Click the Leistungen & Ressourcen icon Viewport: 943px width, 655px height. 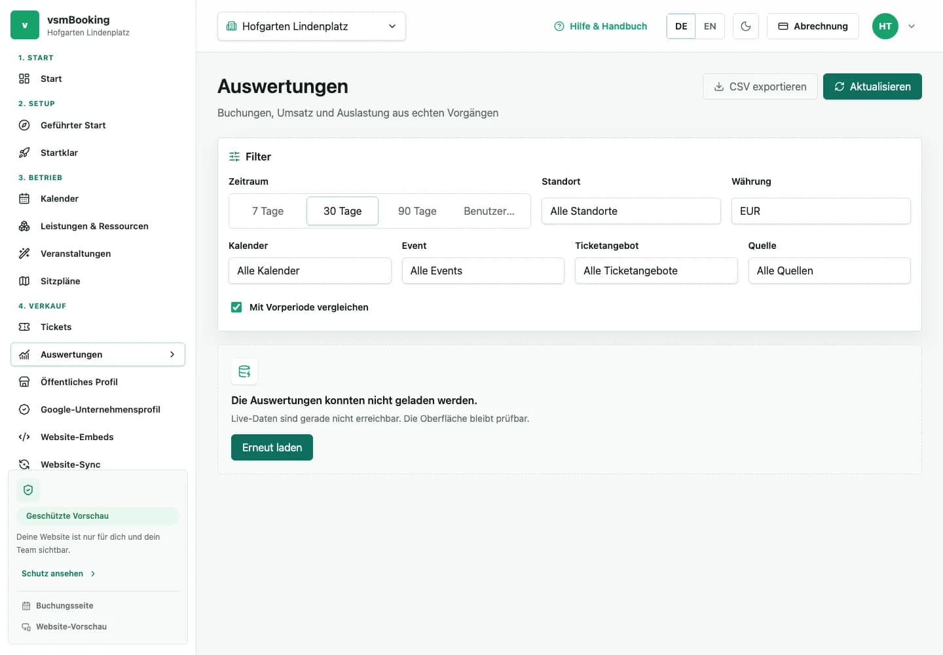[24, 226]
